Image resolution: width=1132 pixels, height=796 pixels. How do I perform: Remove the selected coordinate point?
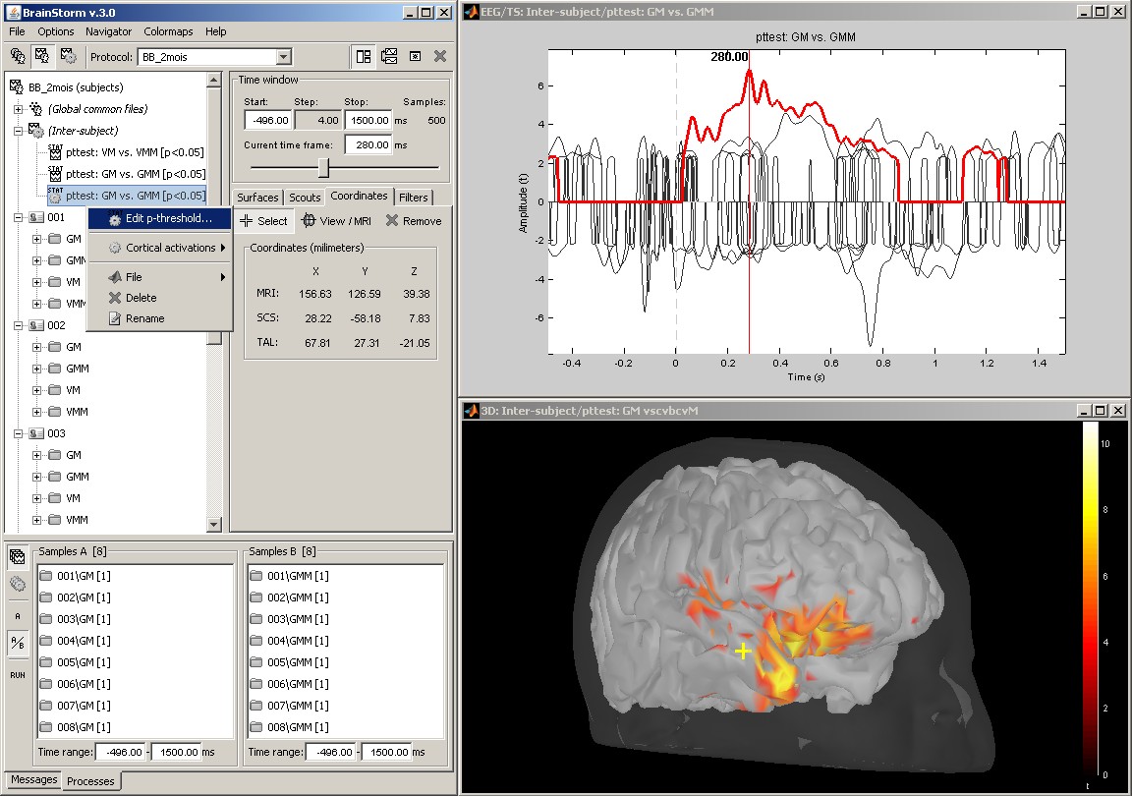coord(413,221)
